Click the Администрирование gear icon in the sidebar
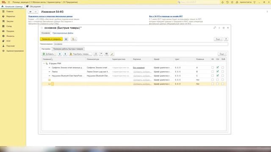The width and height of the screenshot is (271, 152). point(3,51)
